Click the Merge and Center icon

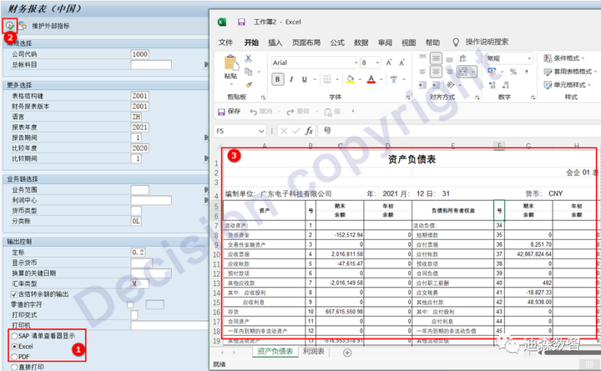point(463,72)
